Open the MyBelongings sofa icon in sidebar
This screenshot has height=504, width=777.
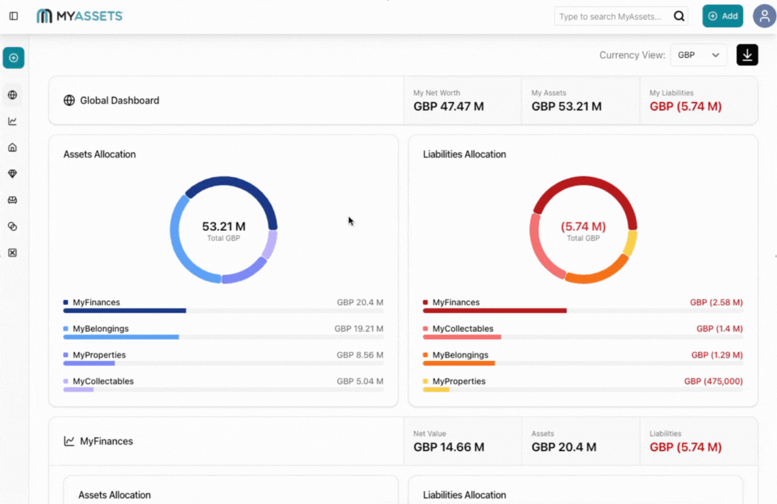coord(13,199)
